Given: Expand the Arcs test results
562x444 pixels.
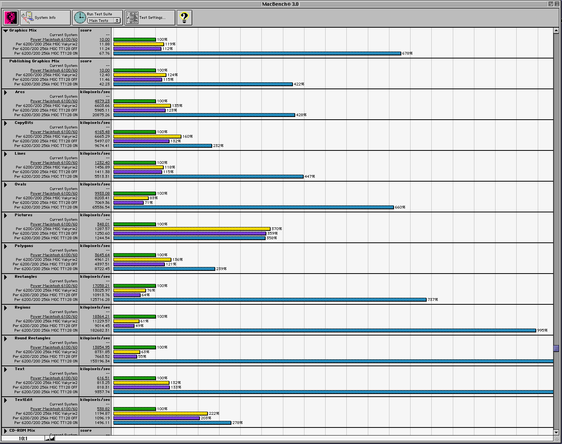Looking at the screenshot, I should [x=6, y=92].
